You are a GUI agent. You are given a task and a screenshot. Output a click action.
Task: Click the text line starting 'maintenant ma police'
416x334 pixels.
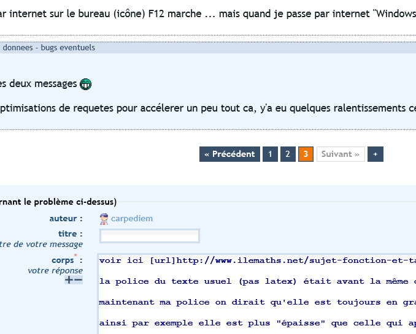point(258,302)
